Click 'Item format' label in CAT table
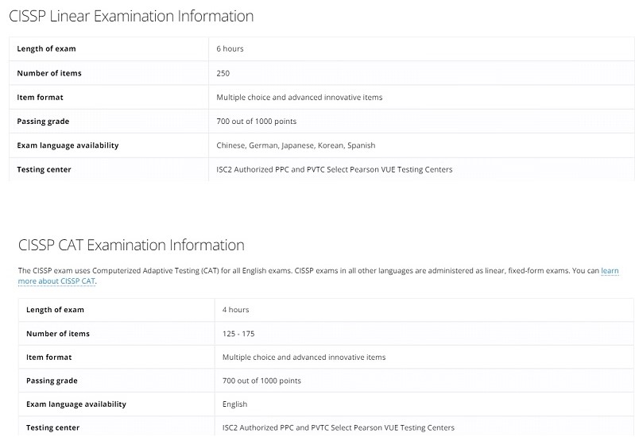The width and height of the screenshot is (635, 437). 49,358
